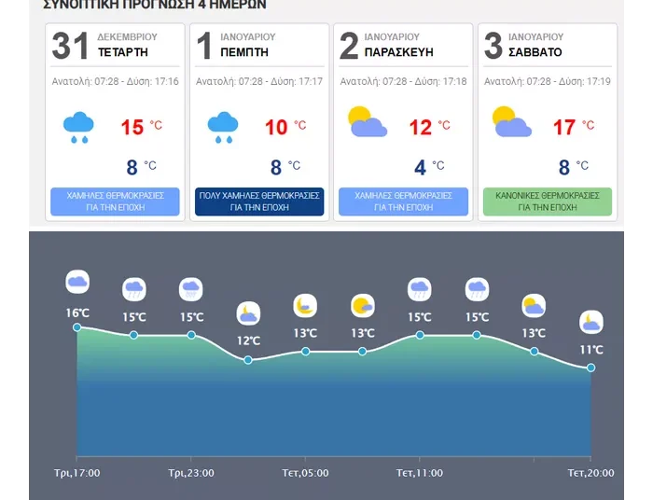Select the partly cloudy icon for ΠΑΡΑΣΚΕΥΗ

[x=367, y=123]
